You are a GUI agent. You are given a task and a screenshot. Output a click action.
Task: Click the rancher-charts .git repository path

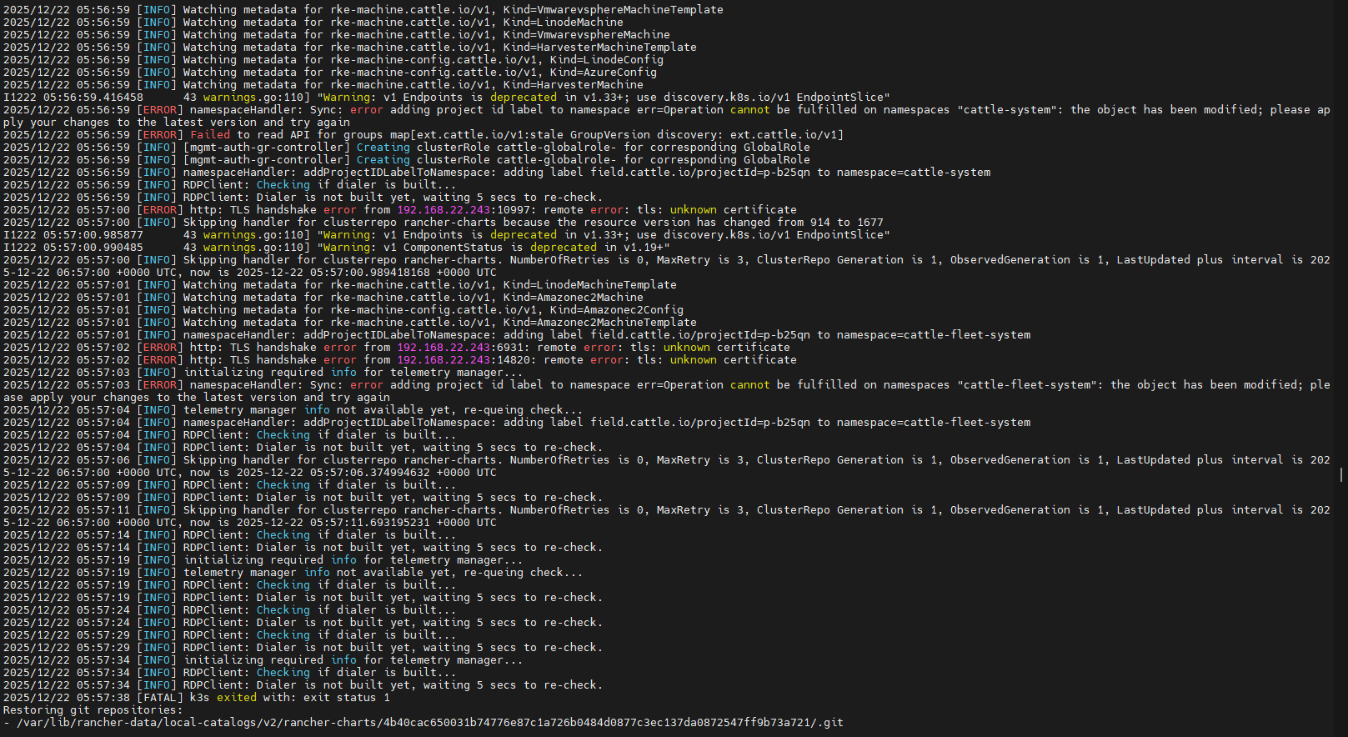click(429, 723)
